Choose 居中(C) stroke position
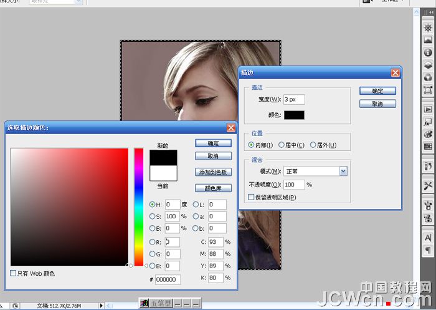This screenshot has height=310, width=436. 282,145
